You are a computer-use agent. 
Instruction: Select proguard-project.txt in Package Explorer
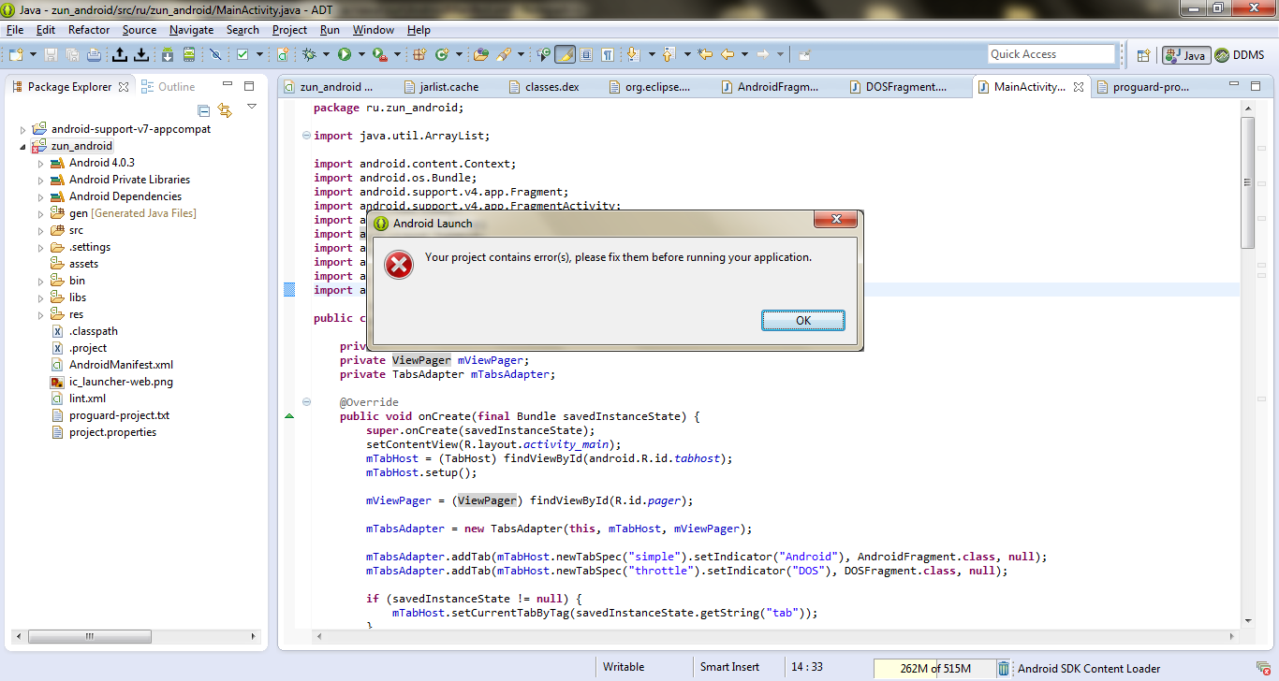119,415
